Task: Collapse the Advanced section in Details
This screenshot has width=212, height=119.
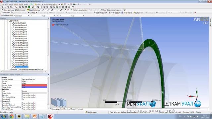Action: [x=1, y=101]
